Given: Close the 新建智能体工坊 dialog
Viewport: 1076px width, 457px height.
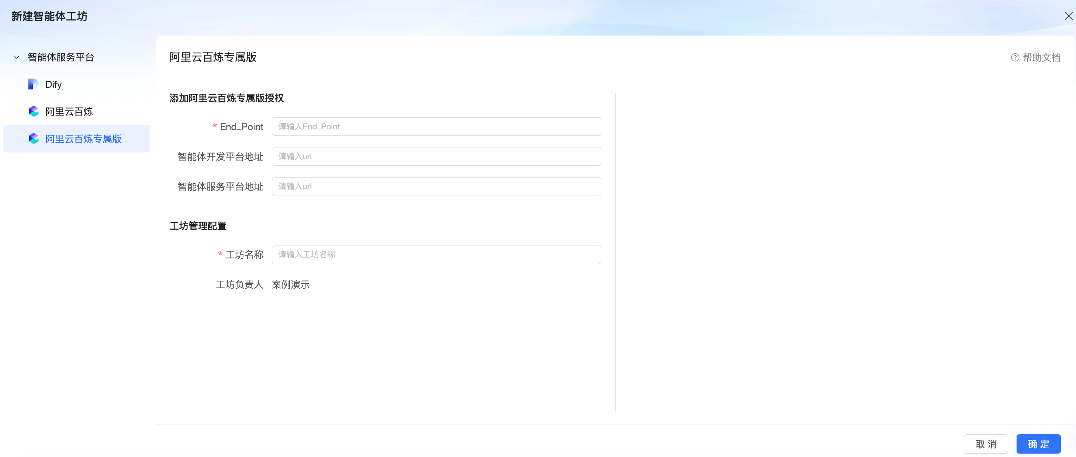Looking at the screenshot, I should (1068, 16).
